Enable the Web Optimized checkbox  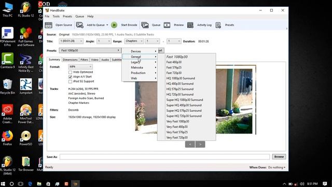tap(71, 72)
